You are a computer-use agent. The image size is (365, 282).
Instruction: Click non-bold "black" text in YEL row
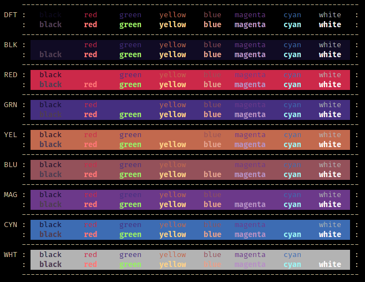click(x=50, y=135)
